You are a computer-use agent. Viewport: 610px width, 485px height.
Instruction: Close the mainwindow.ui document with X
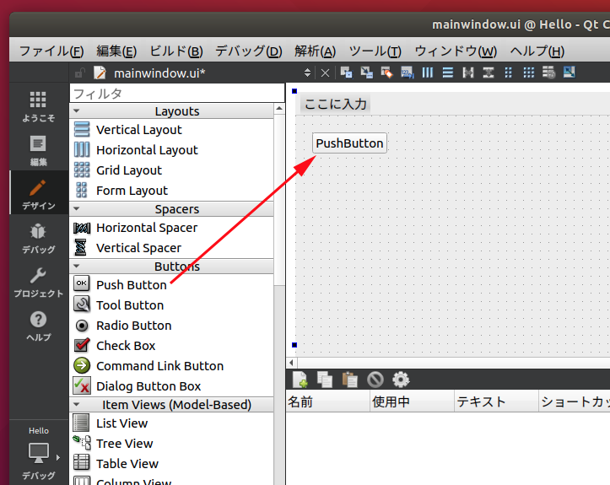pyautogui.click(x=325, y=73)
